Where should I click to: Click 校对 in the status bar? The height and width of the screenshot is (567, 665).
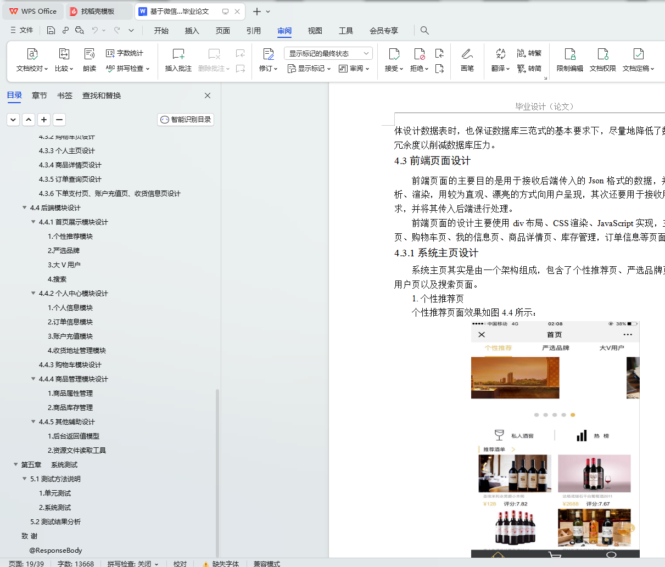tap(180, 563)
